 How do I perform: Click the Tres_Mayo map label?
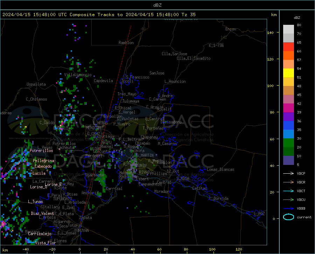click(127, 94)
